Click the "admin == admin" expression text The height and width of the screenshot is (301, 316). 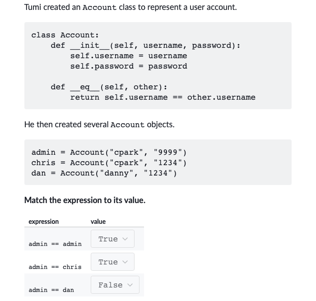[x=55, y=244]
